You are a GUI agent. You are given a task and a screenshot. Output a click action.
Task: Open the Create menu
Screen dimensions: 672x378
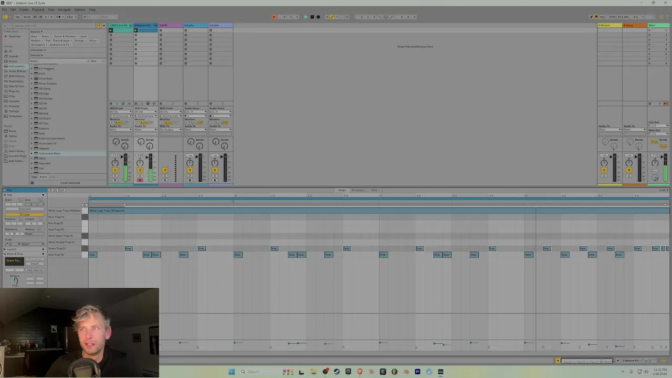24,9
